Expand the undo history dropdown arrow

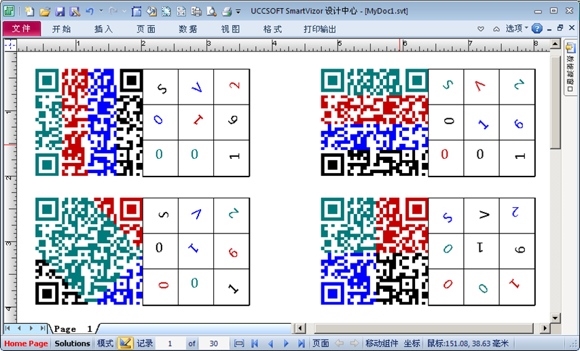(x=101, y=11)
